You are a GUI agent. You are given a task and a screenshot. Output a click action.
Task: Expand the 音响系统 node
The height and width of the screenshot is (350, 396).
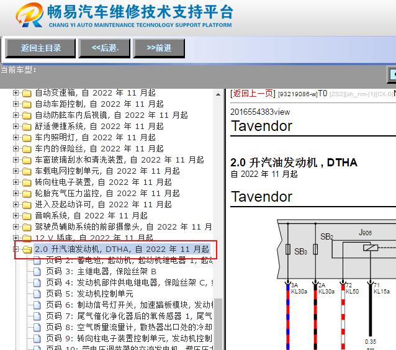(16, 216)
